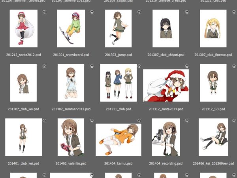Screen dimensions: 237x178
Task: Select the 201406_kei_201209rev.psd thumbnail
Action: 213,137
